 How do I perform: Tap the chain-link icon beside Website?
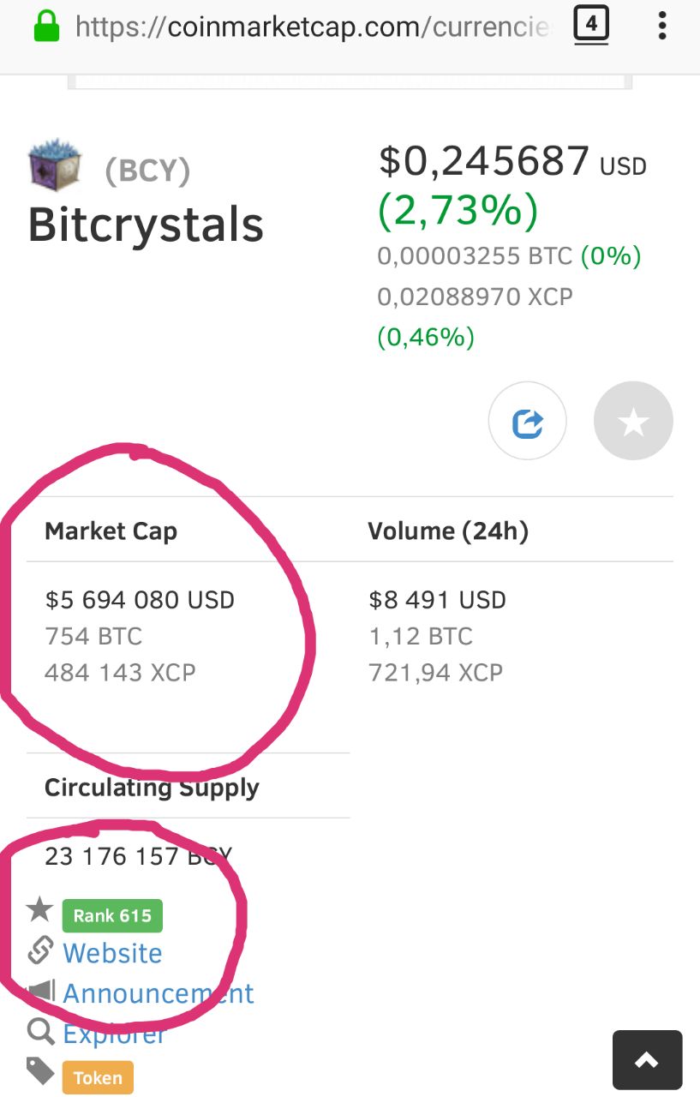pos(40,951)
